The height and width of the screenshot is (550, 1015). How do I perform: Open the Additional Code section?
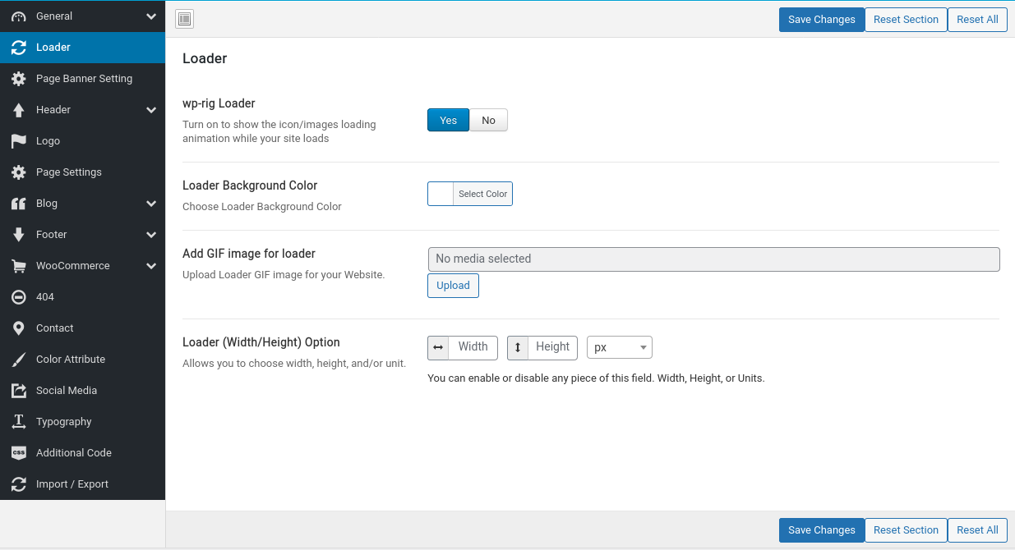[82, 453]
